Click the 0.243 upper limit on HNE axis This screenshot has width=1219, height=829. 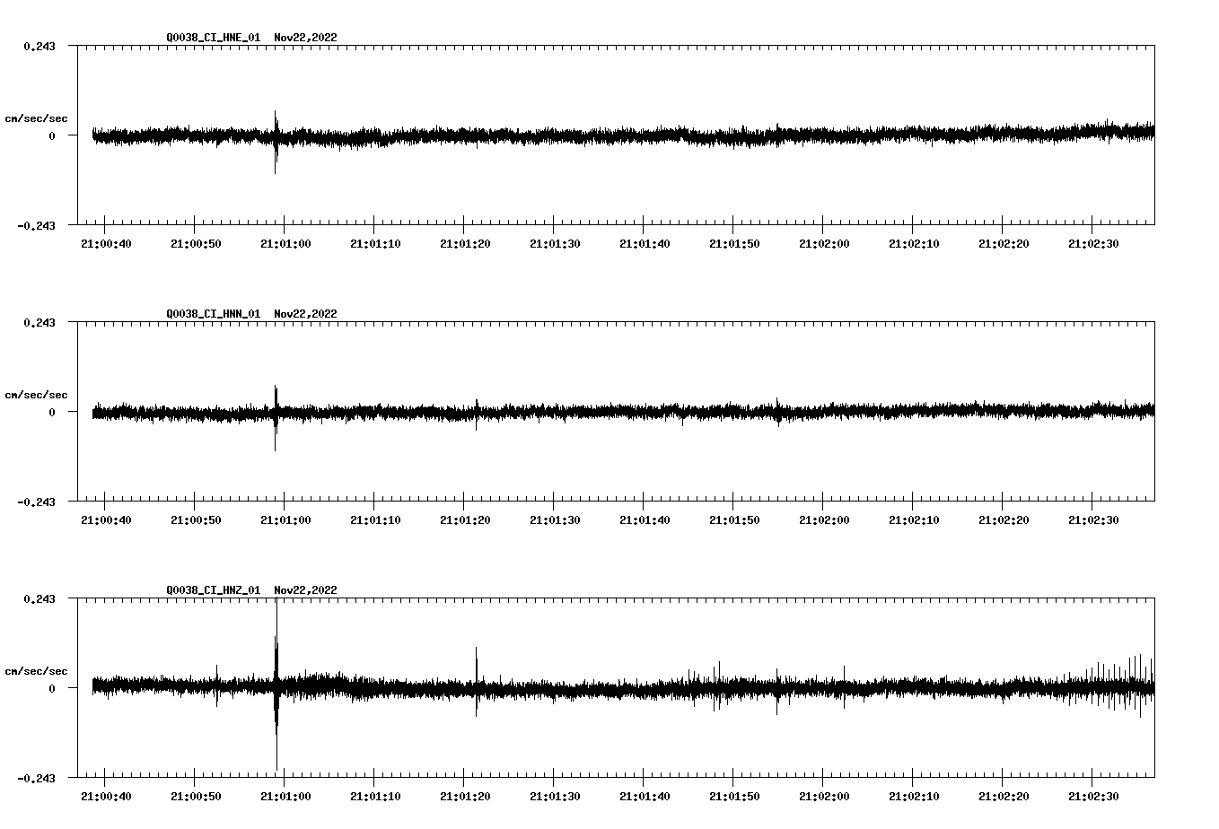coord(39,46)
